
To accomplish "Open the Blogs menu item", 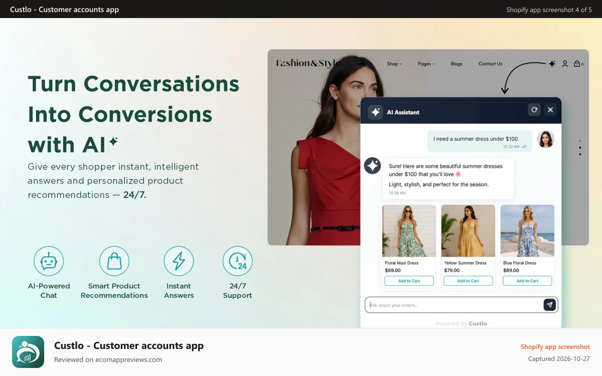I will point(457,64).
